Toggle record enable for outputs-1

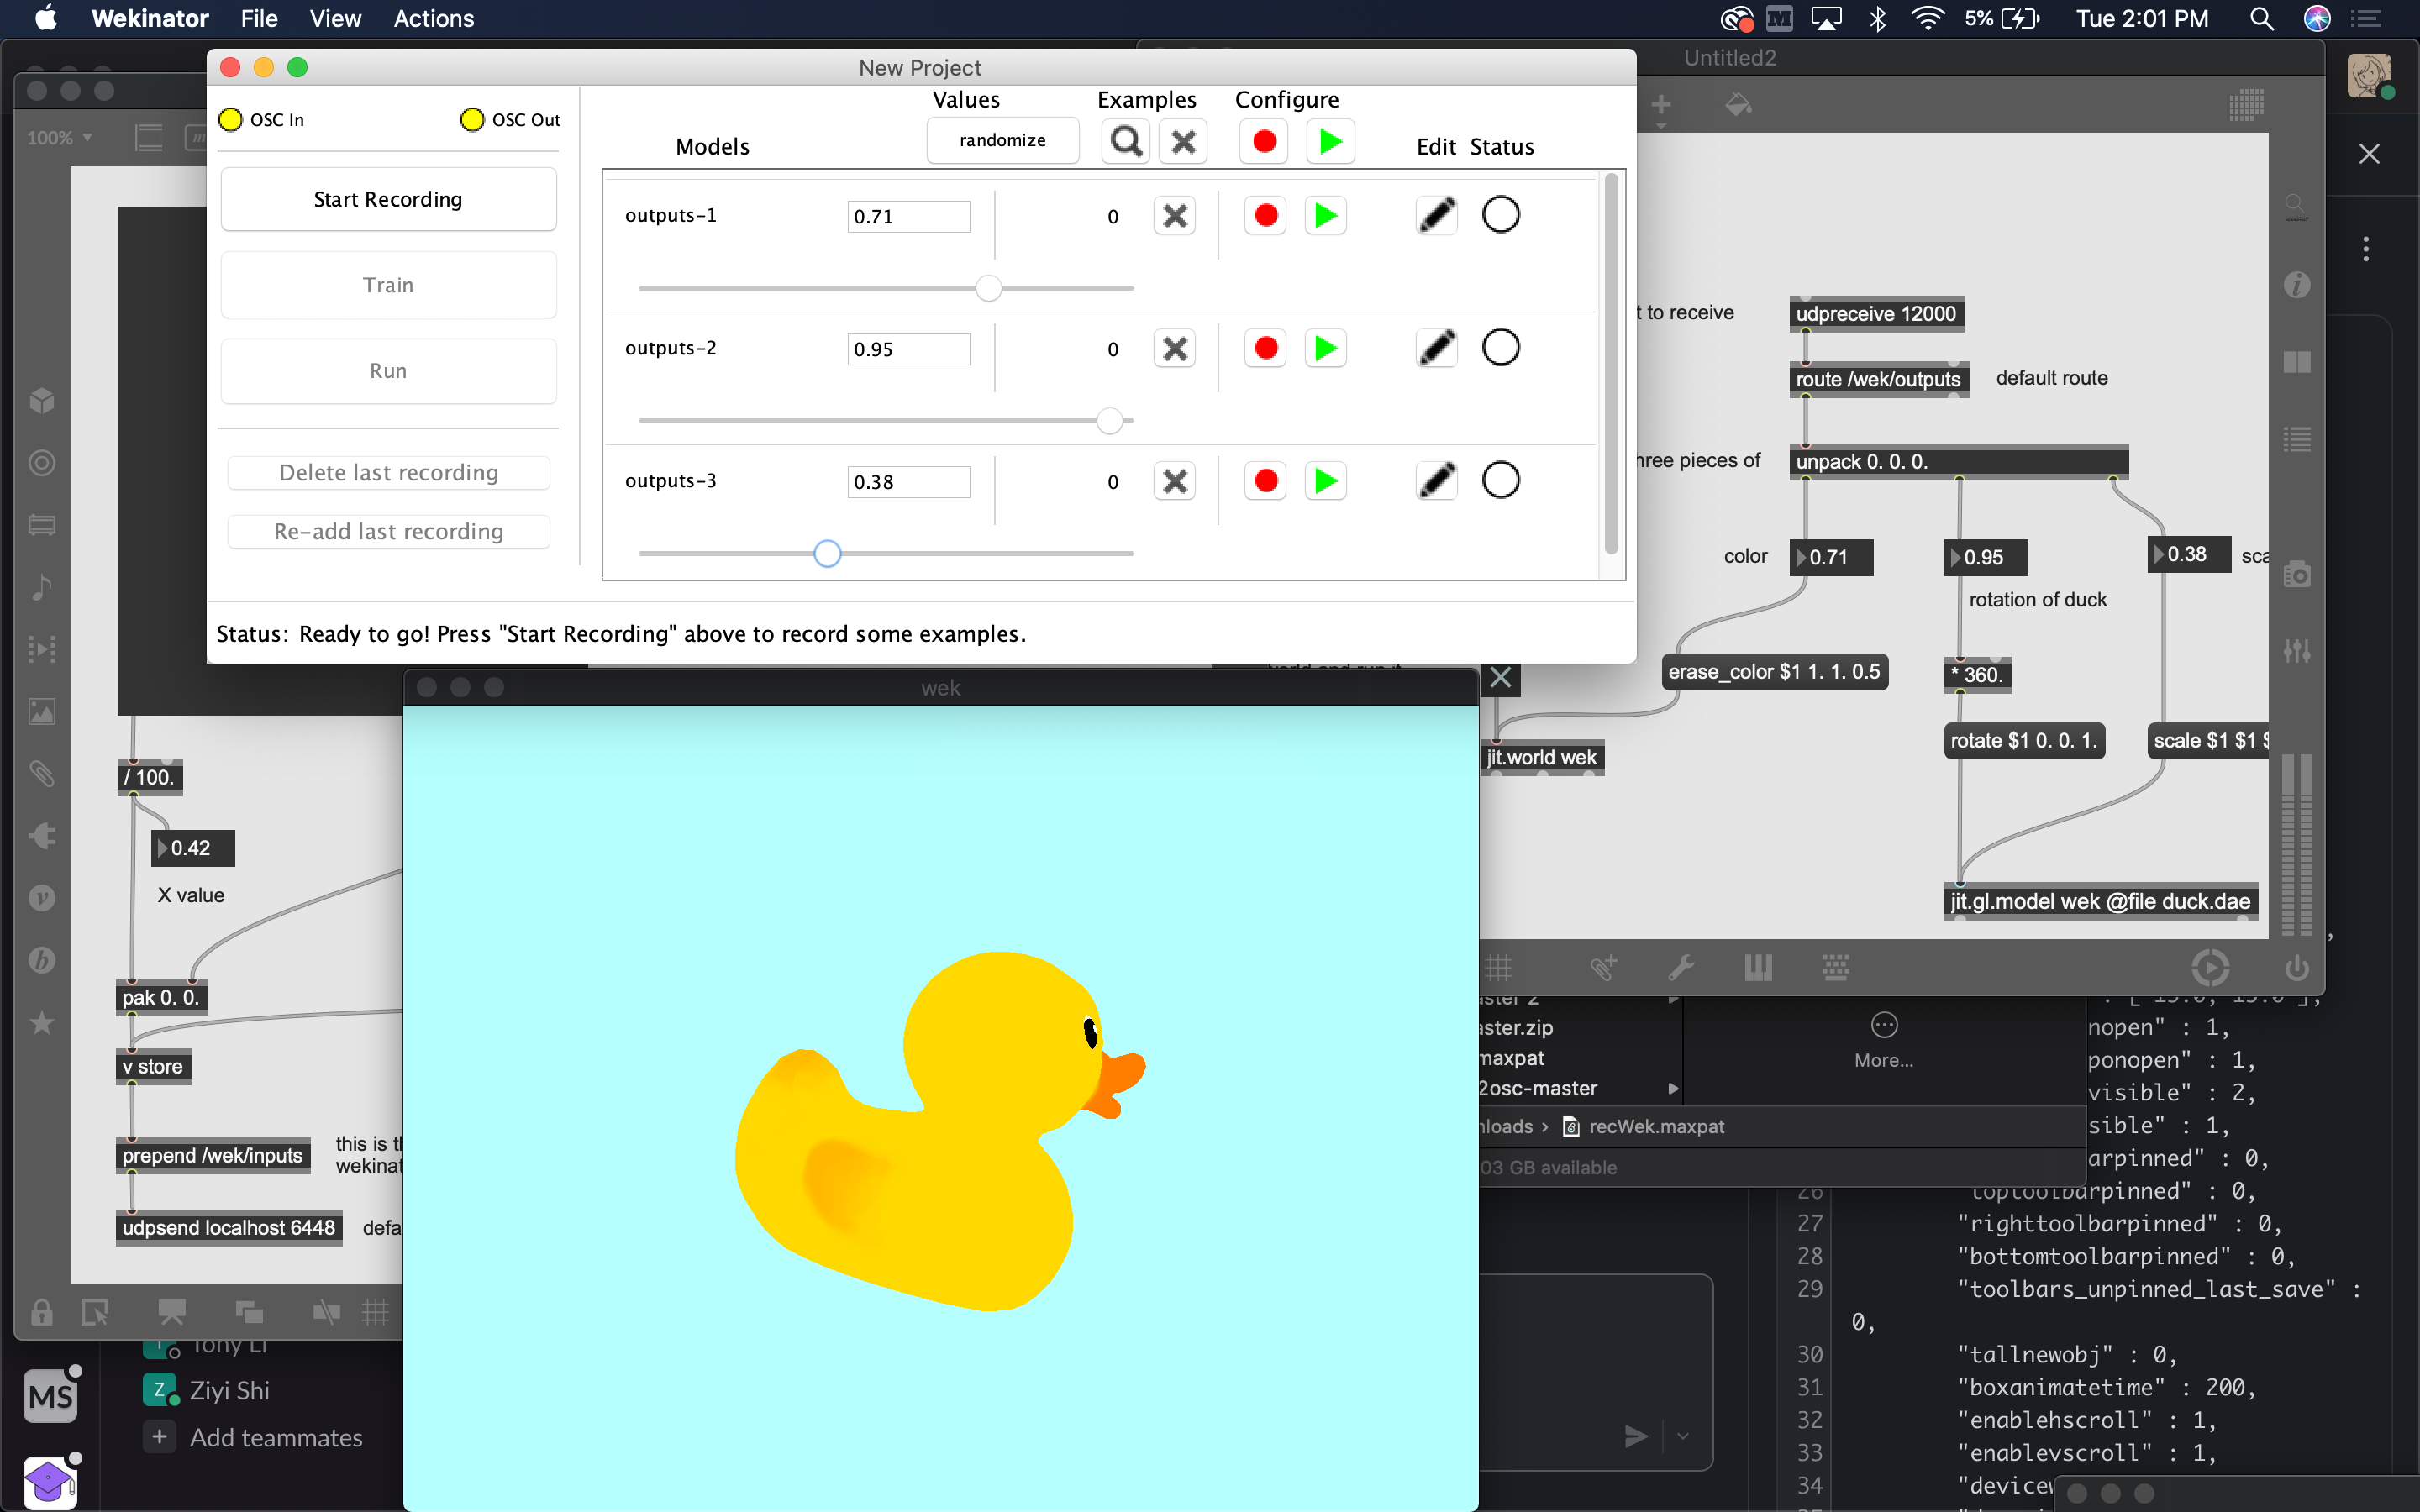(x=1265, y=215)
